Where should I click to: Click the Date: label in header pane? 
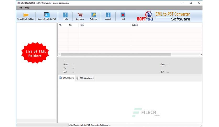pyautogui.click(x=163, y=65)
